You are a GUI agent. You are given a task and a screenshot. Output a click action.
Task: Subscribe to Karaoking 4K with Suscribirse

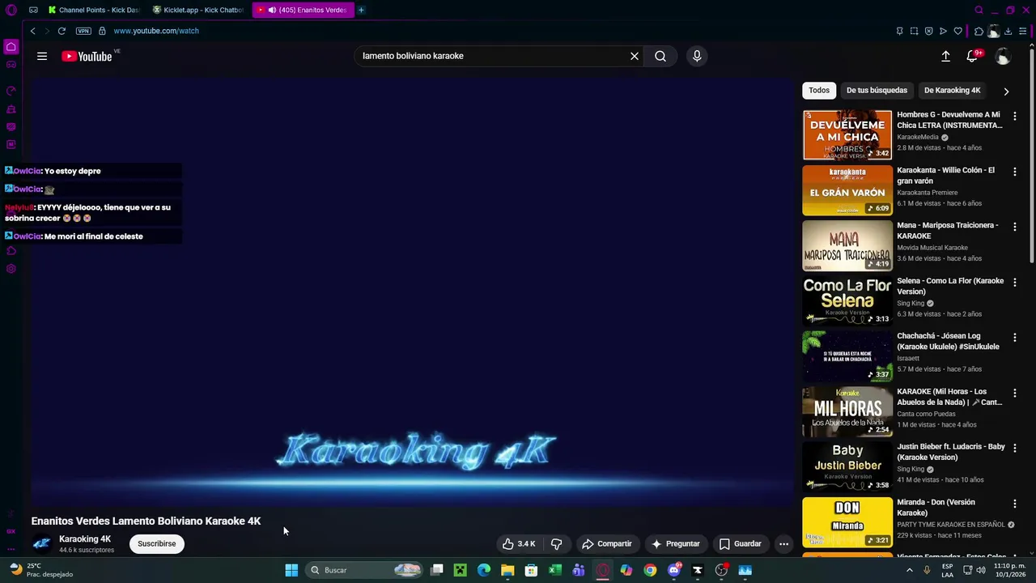click(157, 544)
